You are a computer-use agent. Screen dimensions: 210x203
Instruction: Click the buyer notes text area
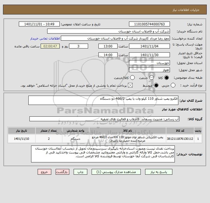pyautogui.click(x=103, y=154)
